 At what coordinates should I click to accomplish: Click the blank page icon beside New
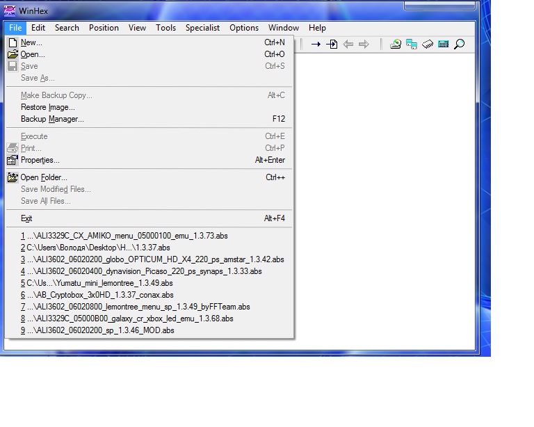coord(13,42)
